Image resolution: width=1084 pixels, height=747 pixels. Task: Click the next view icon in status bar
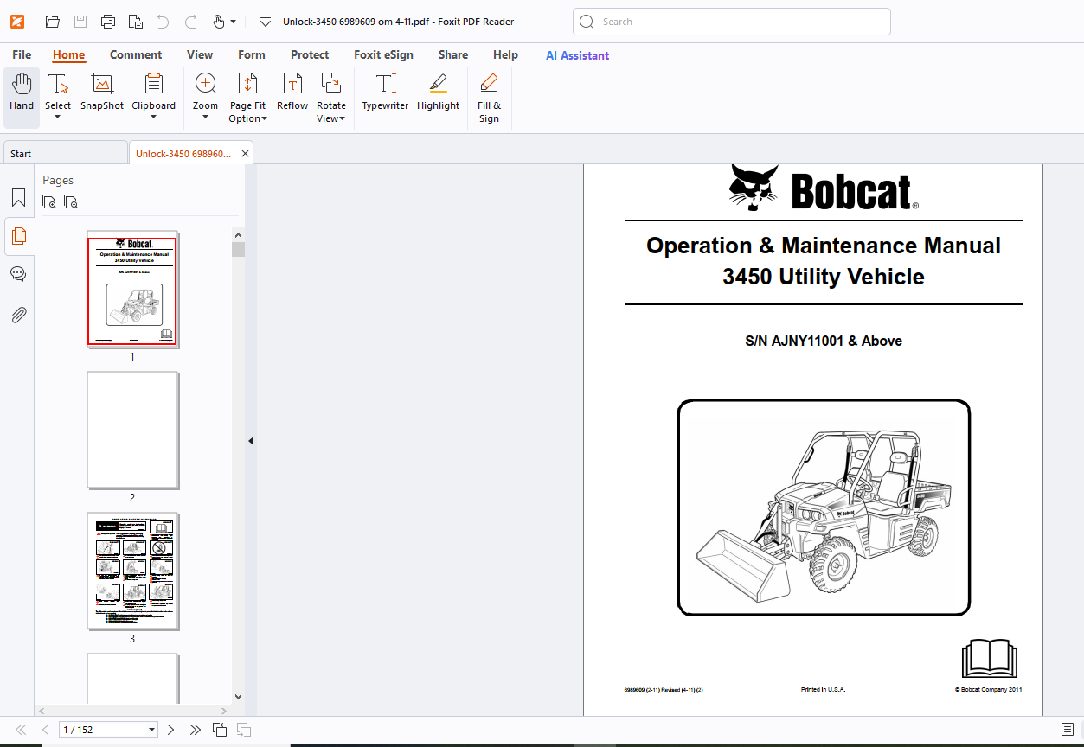[244, 730]
